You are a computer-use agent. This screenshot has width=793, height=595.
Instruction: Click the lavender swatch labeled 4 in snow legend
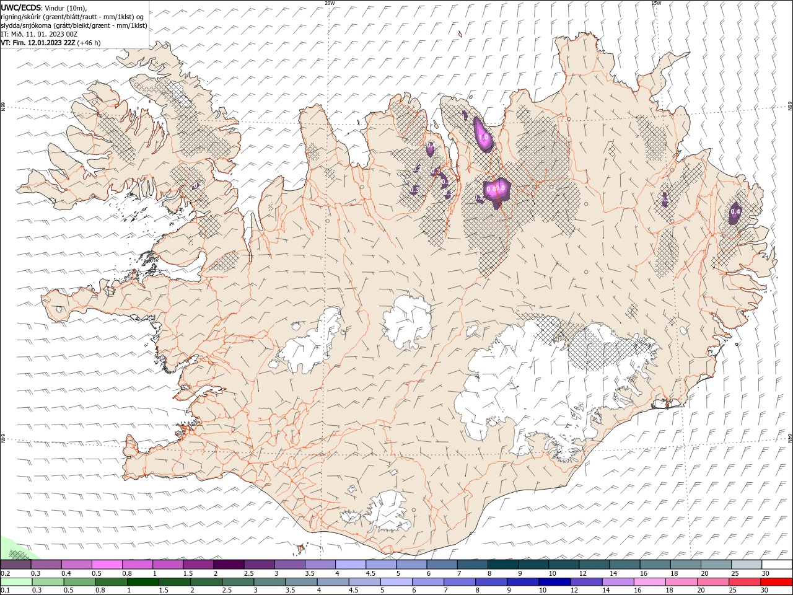click(351, 565)
